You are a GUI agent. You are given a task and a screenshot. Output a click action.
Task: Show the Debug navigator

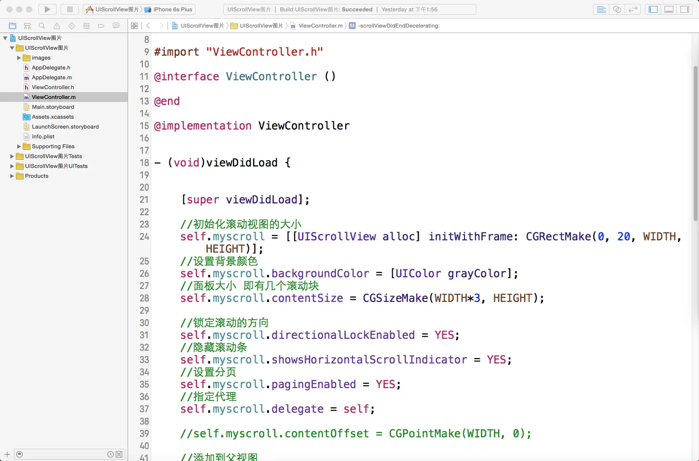pyautogui.click(x=86, y=26)
